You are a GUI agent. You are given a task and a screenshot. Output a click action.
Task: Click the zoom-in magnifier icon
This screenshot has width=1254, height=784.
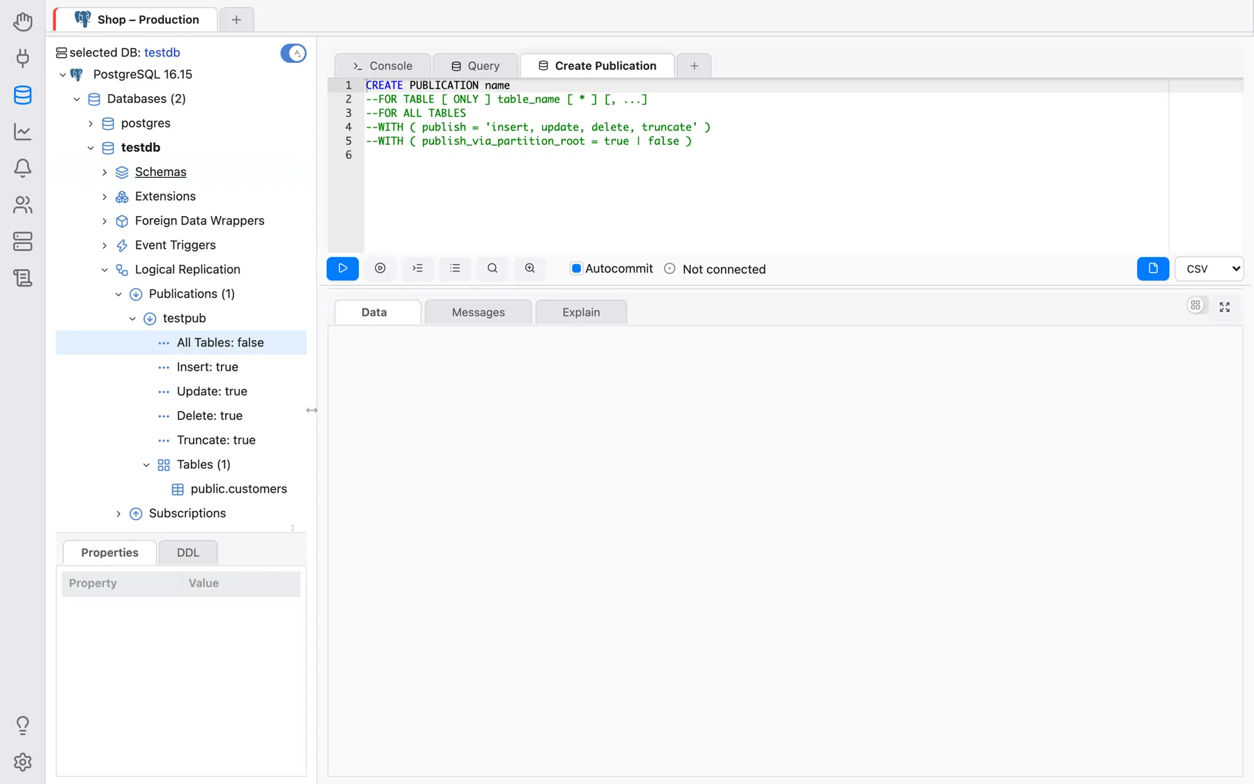click(x=530, y=268)
